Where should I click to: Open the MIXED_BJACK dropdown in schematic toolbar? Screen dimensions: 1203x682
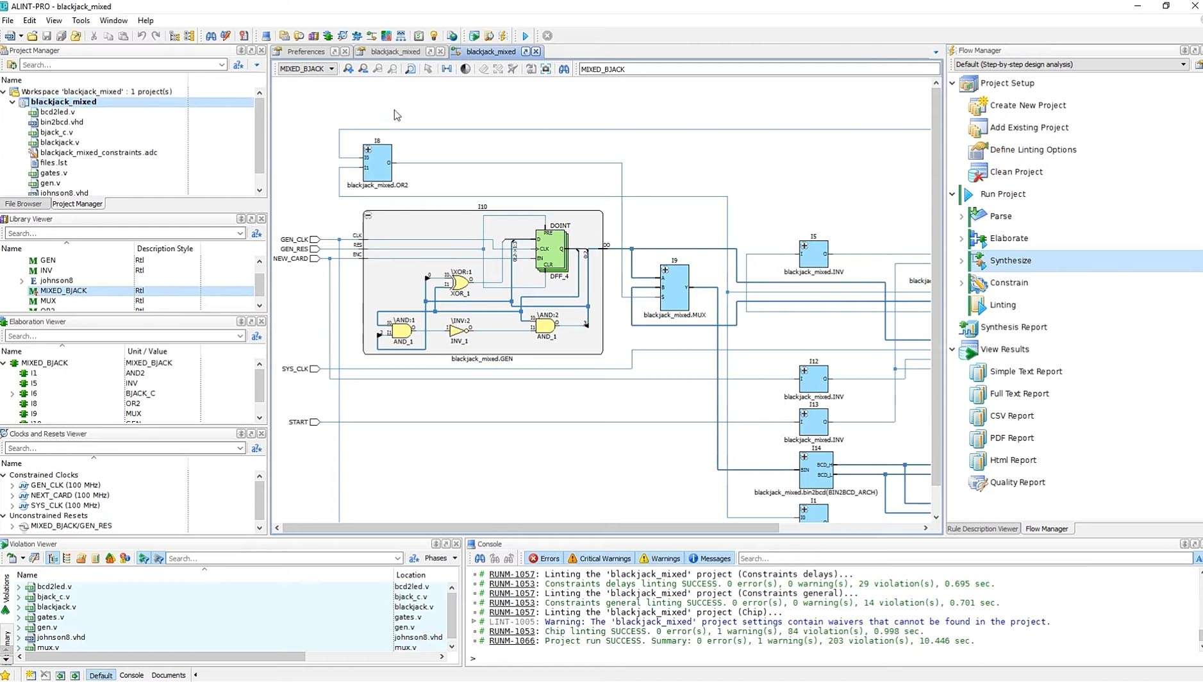coord(331,69)
